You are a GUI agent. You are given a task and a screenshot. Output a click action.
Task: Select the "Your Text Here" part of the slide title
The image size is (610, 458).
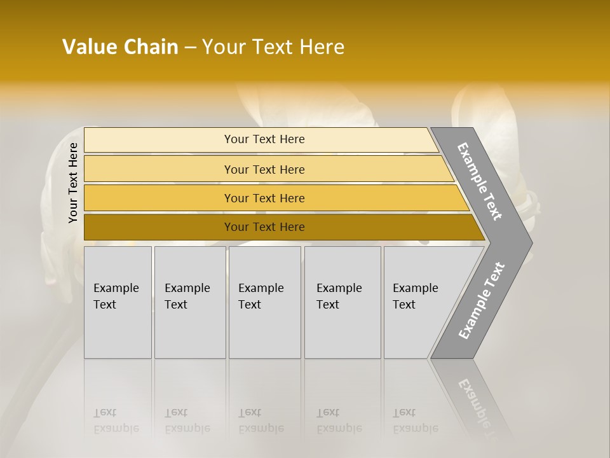[273, 47]
